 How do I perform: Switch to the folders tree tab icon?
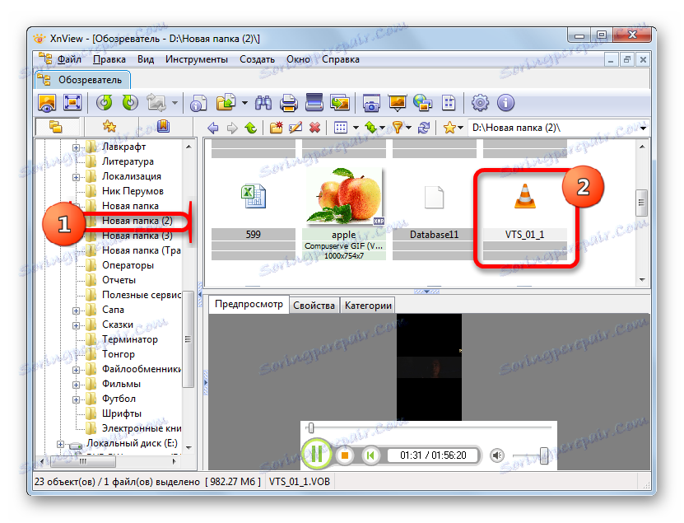pyautogui.click(x=55, y=127)
